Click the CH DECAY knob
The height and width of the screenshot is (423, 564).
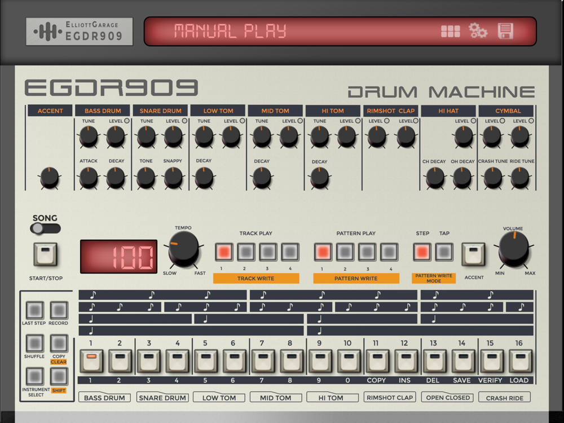(435, 177)
